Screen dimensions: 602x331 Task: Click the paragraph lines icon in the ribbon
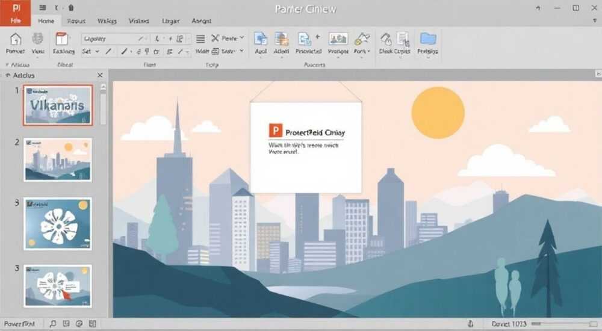tap(200, 39)
